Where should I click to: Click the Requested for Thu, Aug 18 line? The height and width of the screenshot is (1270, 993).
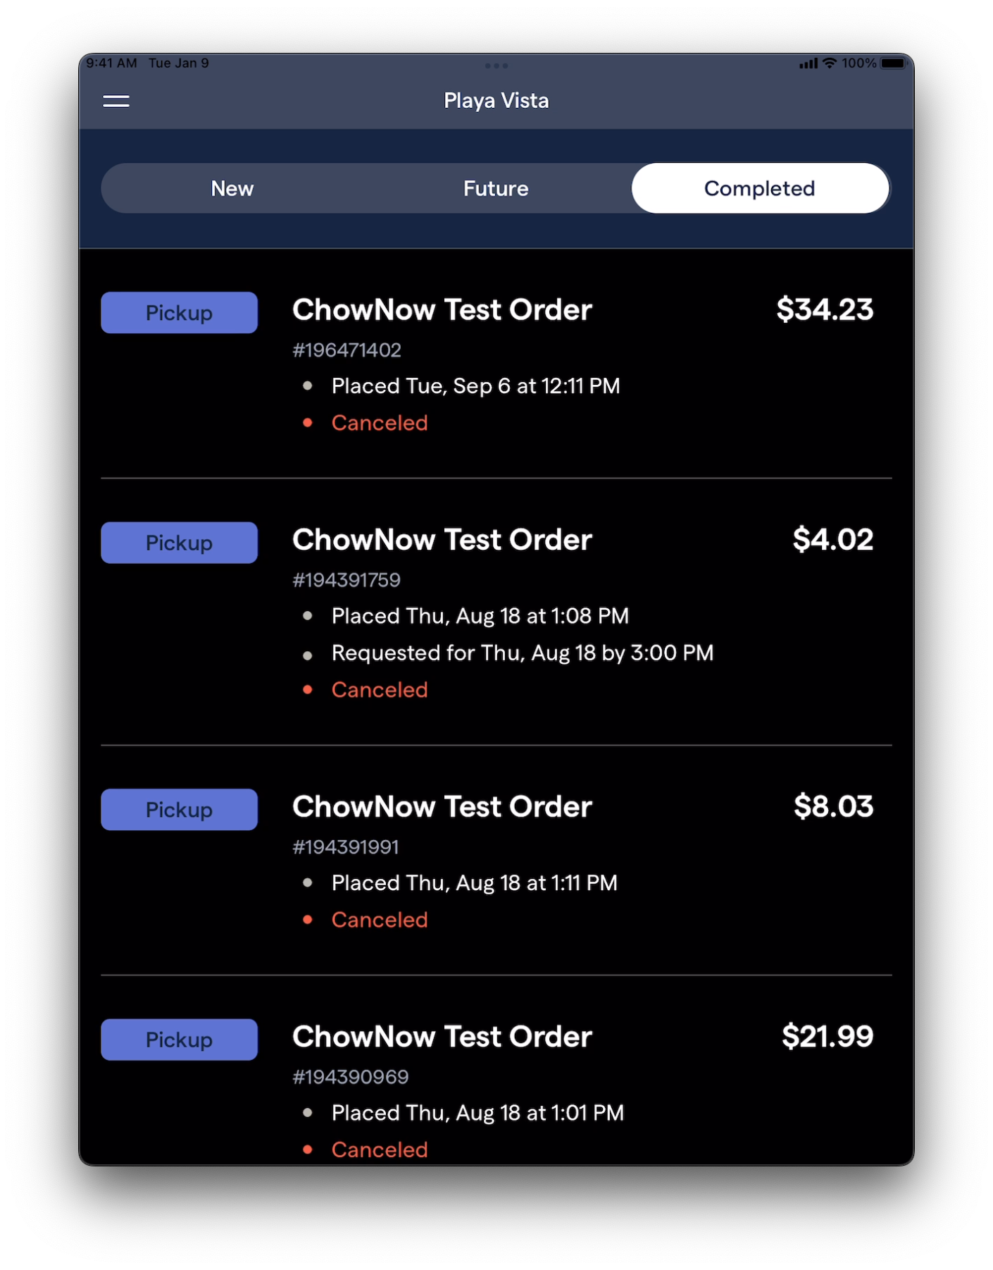(522, 653)
